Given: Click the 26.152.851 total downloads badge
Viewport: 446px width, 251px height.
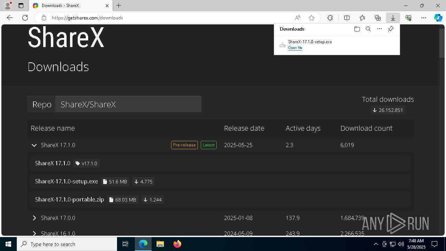Looking at the screenshot, I should tap(388, 110).
